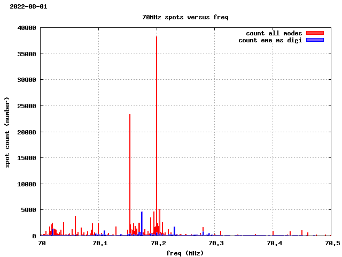Click the tallest red bar just below 70.2 MHz
The height and width of the screenshot is (257, 342).
pyautogui.click(x=157, y=134)
